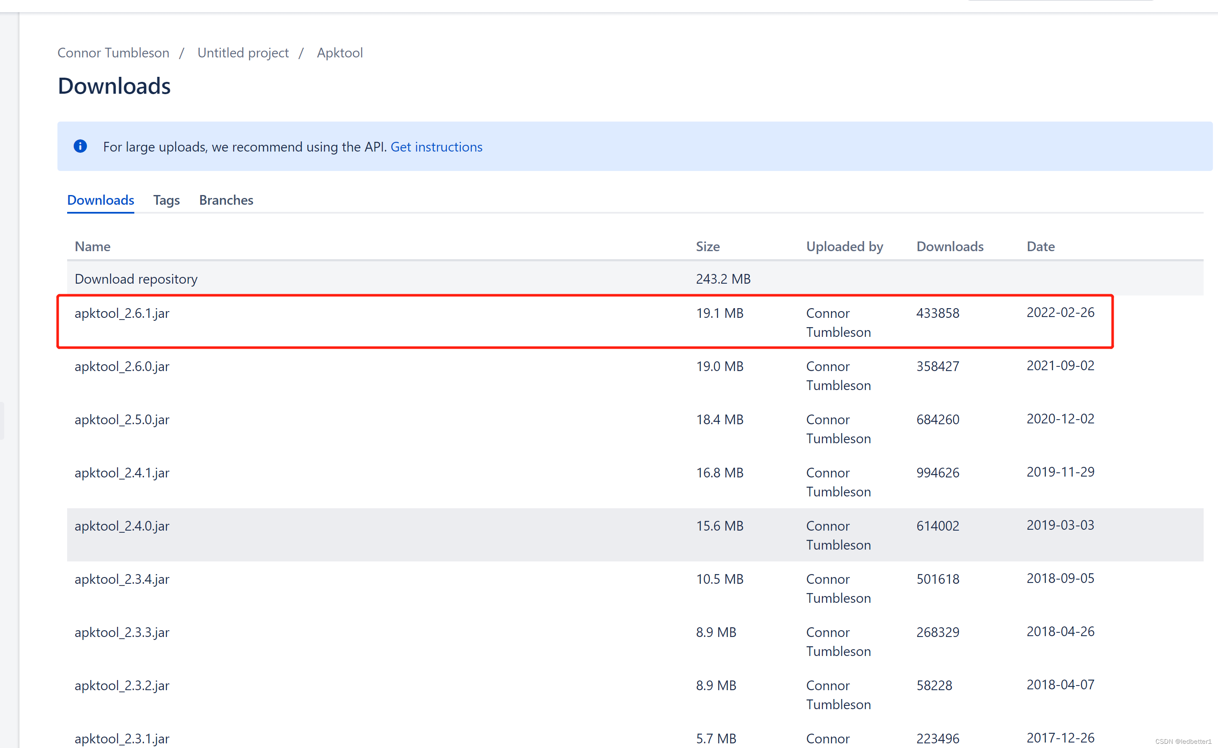
Task: Click the Downloads column header
Action: click(x=950, y=247)
